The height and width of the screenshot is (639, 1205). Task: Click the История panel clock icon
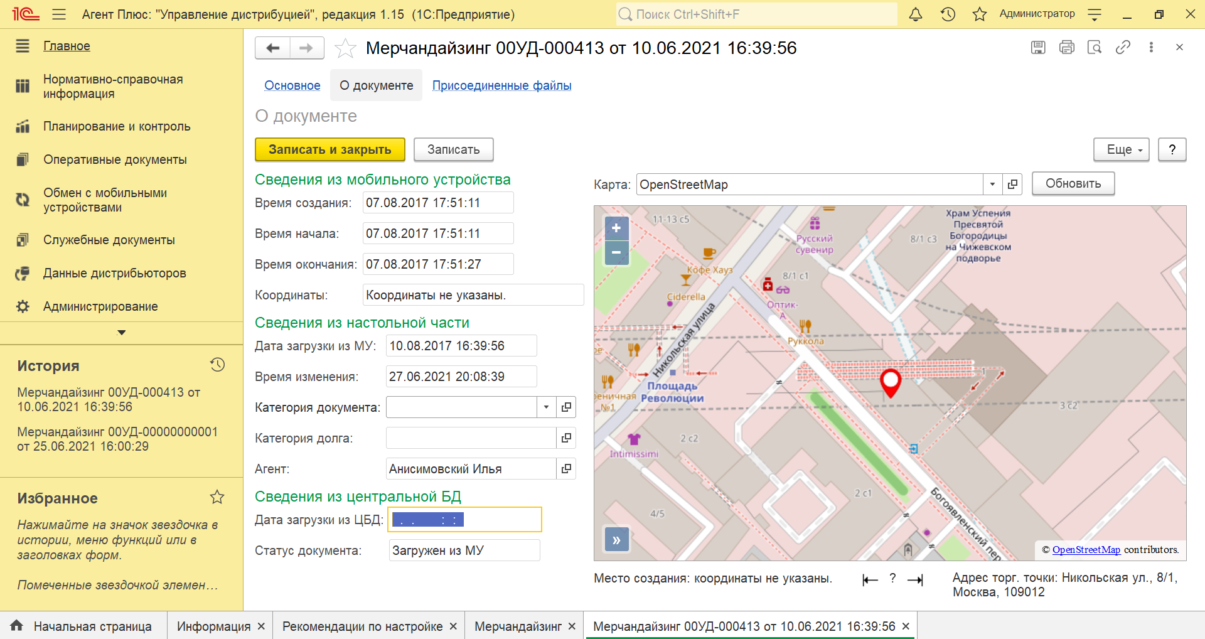click(217, 365)
